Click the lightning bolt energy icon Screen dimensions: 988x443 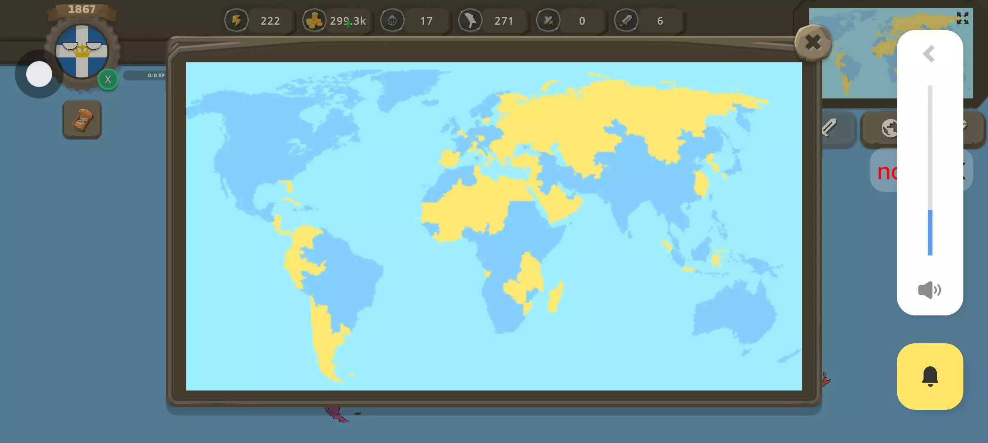tap(236, 21)
